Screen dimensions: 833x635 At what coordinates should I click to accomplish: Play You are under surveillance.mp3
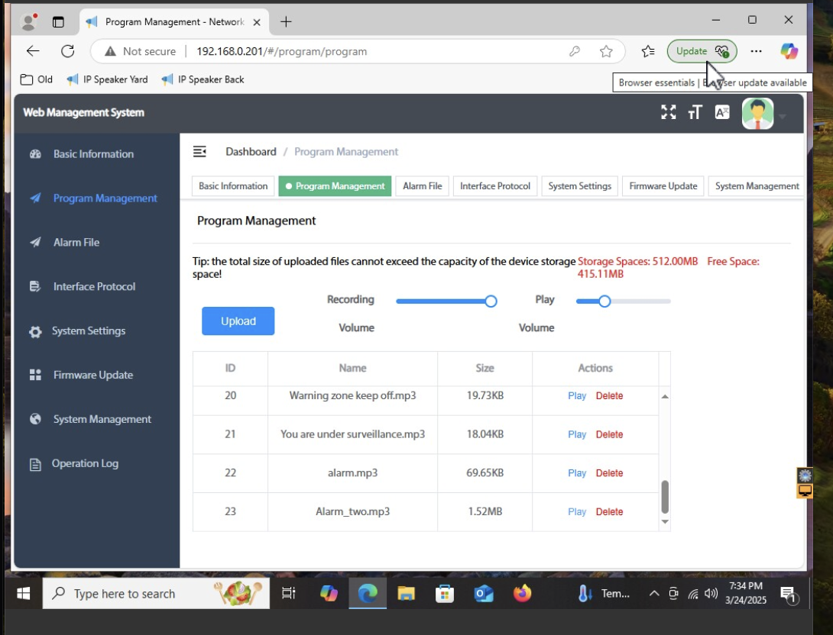point(577,434)
